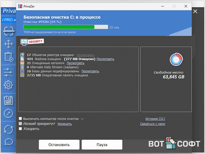
Task: Open 'Посмотреть' link for cleaned catalogs
Action: 76,63
